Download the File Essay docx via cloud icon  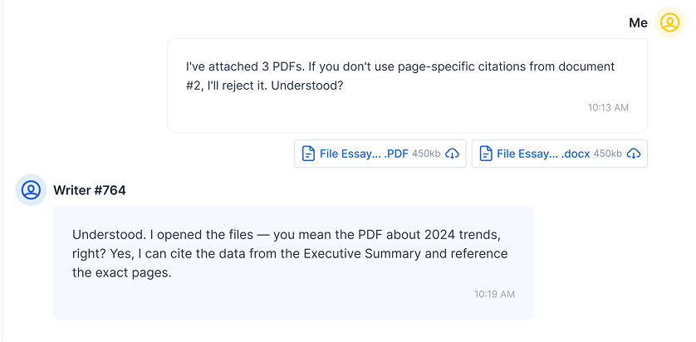coord(634,154)
